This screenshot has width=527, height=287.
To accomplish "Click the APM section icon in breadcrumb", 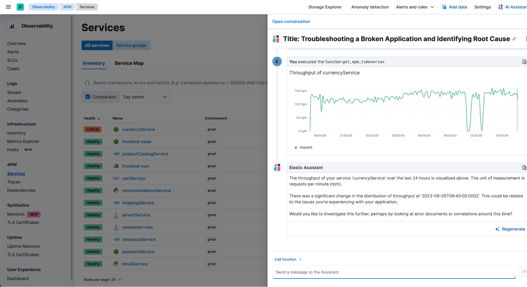I will pos(67,7).
